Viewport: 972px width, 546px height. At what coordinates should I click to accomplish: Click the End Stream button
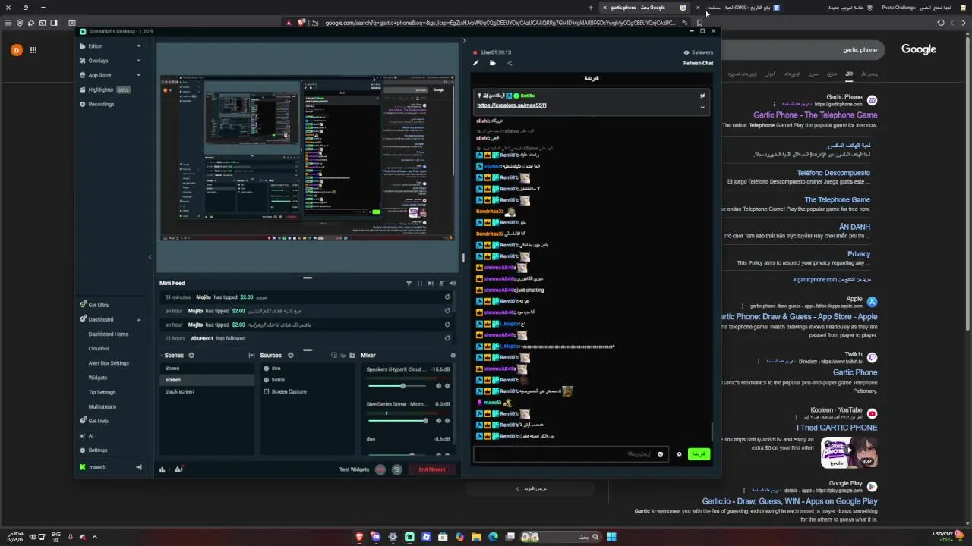pyautogui.click(x=431, y=469)
